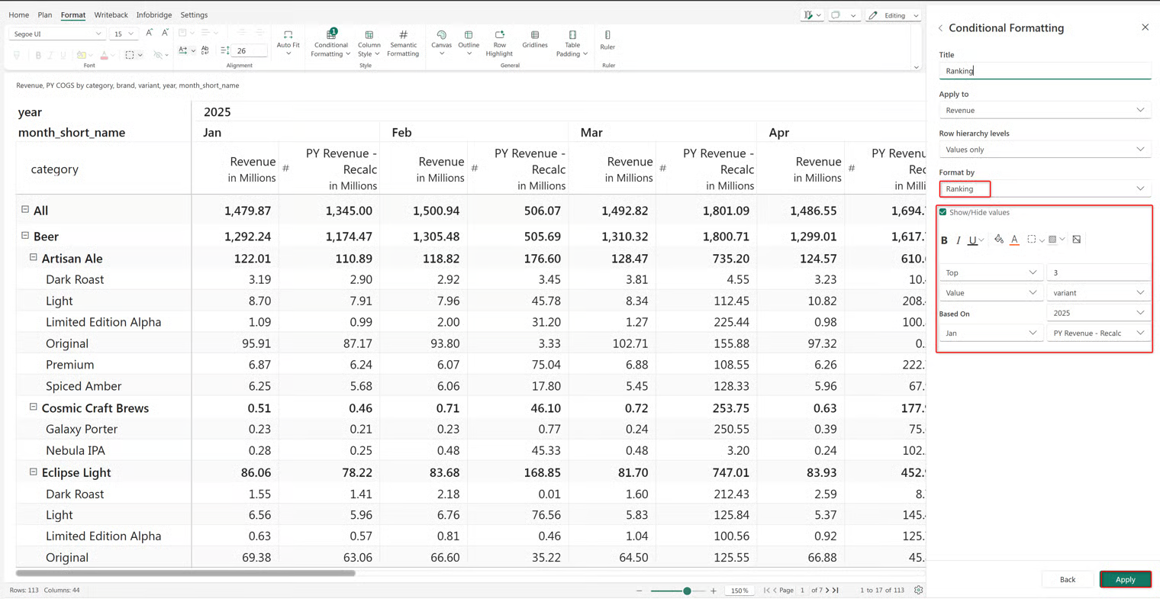
Task: Expand the Top ranking type dropdown
Action: [991, 272]
